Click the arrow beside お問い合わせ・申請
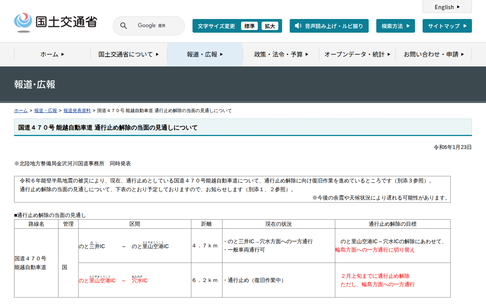Screen dimensions: 486x304 pos(462,54)
